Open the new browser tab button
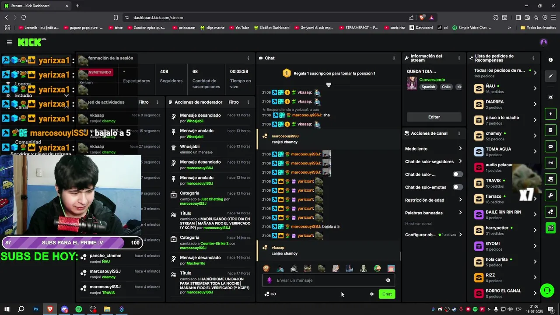The image size is (560, 315). coord(77,6)
